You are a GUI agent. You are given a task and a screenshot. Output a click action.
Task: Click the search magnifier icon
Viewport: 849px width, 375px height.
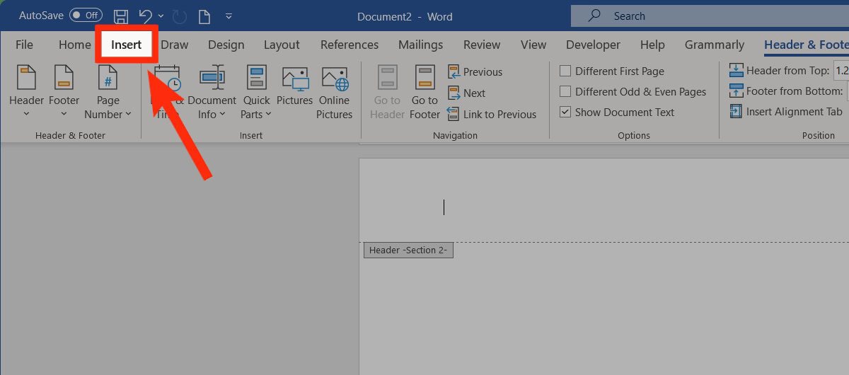(x=595, y=16)
